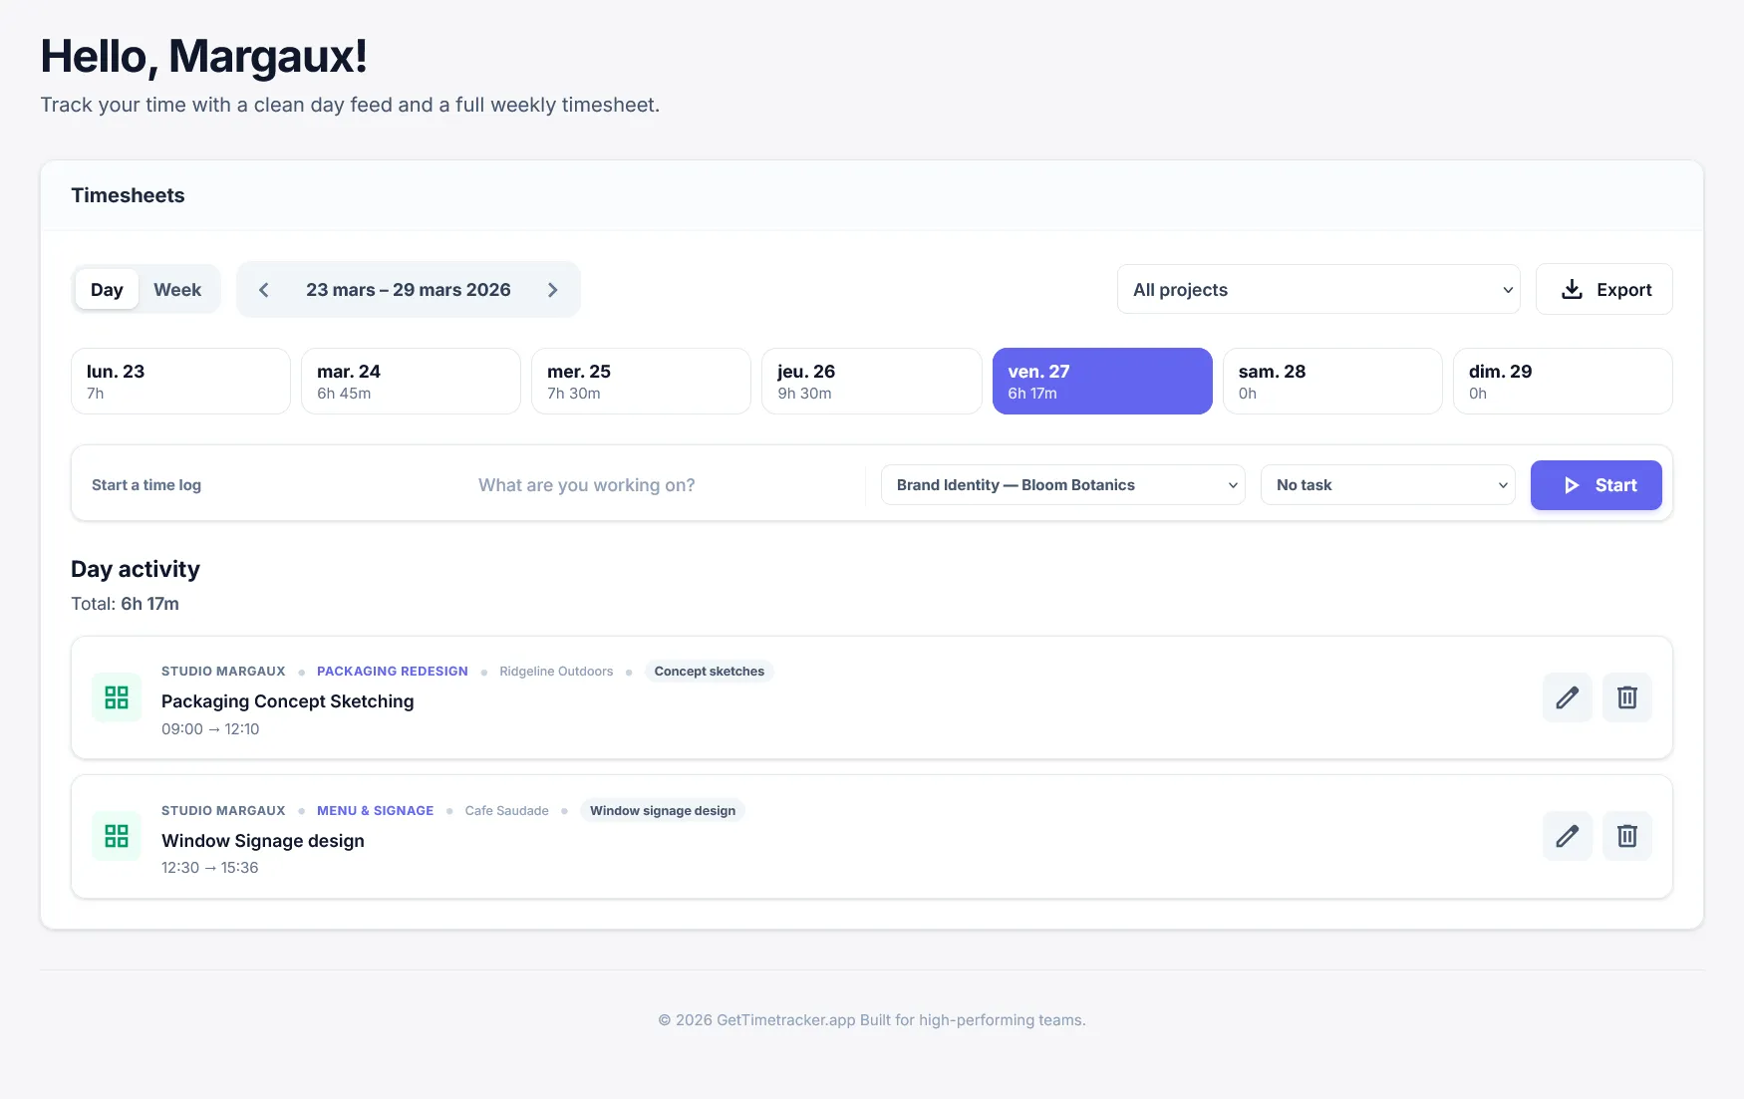Screen dimensions: 1744x1099
Task: Go to previous week arrow
Action: pos(264,290)
